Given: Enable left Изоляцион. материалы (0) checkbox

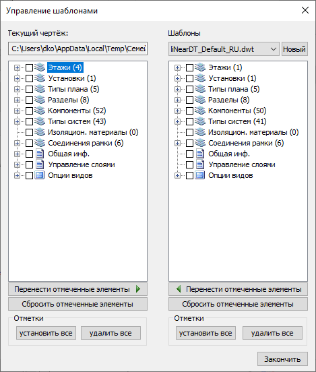Looking at the screenshot, I should point(29,132).
